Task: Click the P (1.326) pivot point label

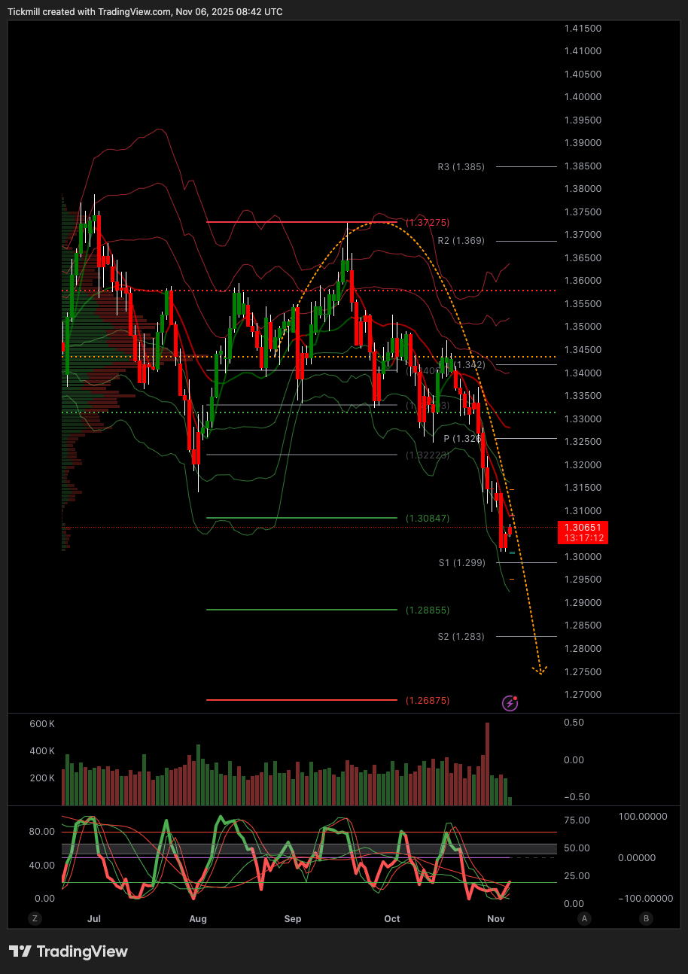Action: [461, 438]
